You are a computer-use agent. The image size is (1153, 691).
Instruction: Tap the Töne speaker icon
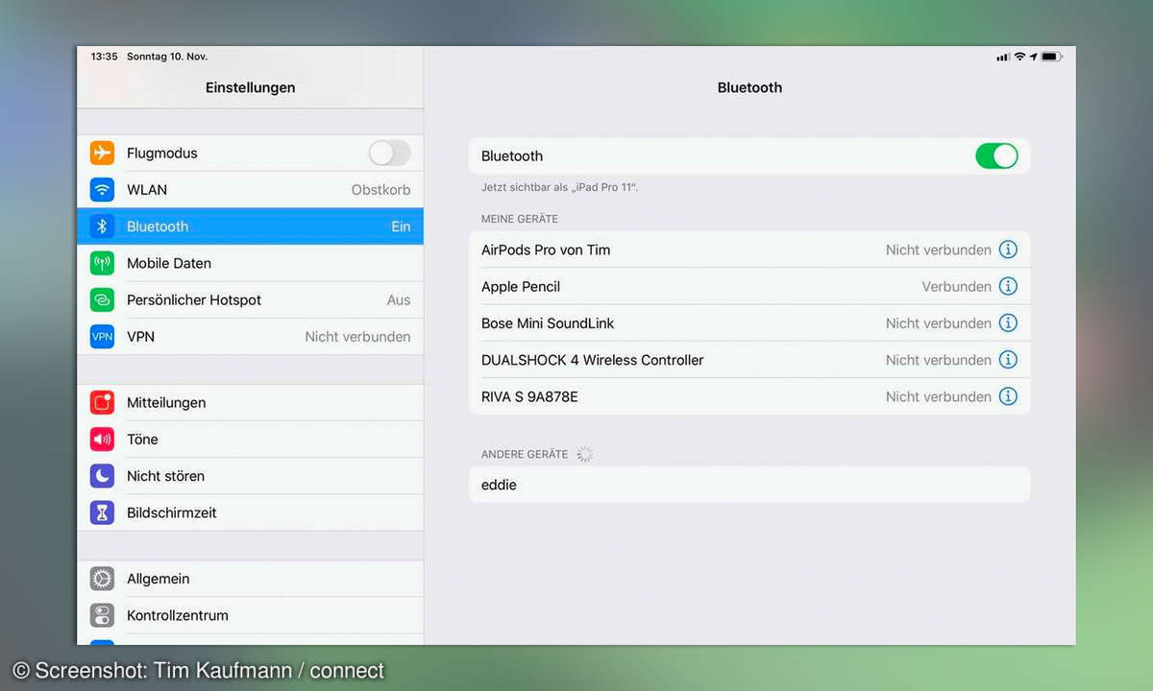(x=102, y=440)
